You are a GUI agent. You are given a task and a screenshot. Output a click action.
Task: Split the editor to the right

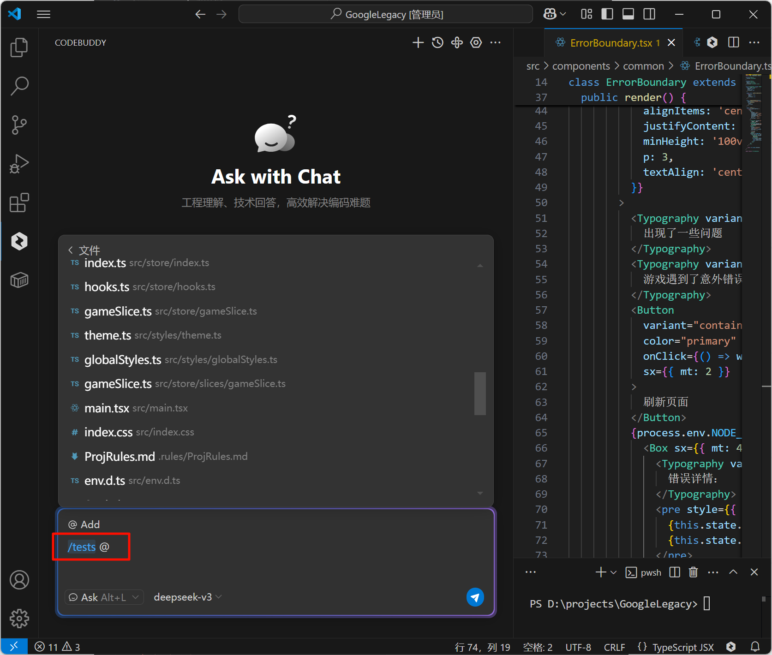[733, 42]
